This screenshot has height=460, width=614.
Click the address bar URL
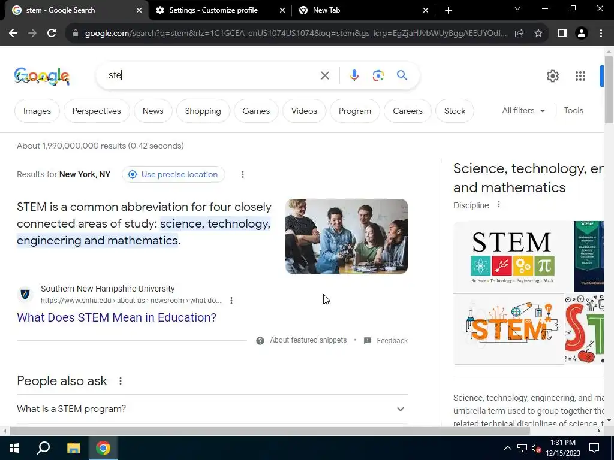296,34
